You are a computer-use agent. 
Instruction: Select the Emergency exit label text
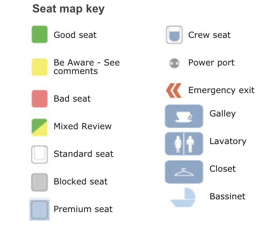[x=221, y=90]
